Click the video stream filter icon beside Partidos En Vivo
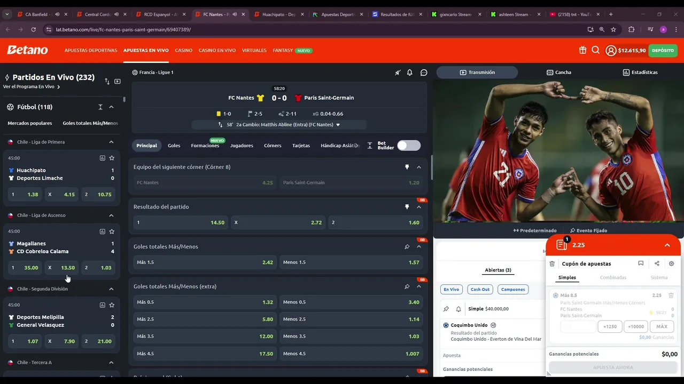This screenshot has height=384, width=684. [118, 81]
